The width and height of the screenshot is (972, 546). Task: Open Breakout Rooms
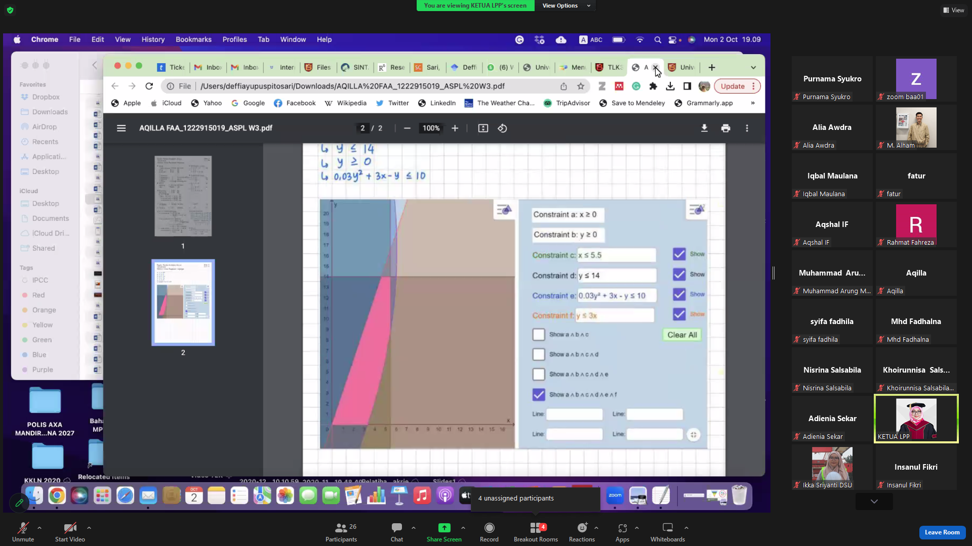tap(536, 532)
